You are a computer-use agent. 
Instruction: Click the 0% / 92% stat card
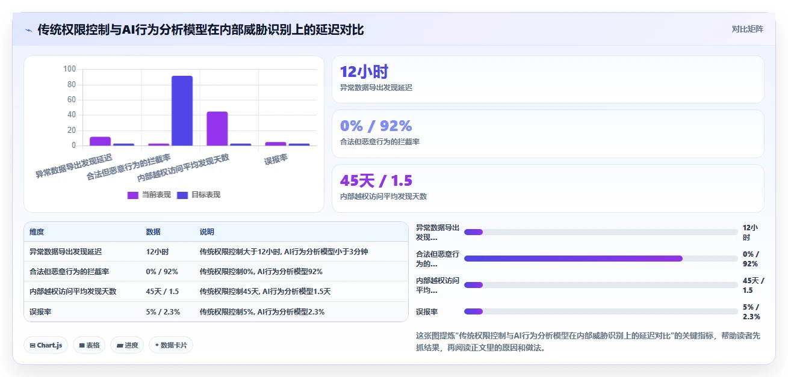click(548, 133)
